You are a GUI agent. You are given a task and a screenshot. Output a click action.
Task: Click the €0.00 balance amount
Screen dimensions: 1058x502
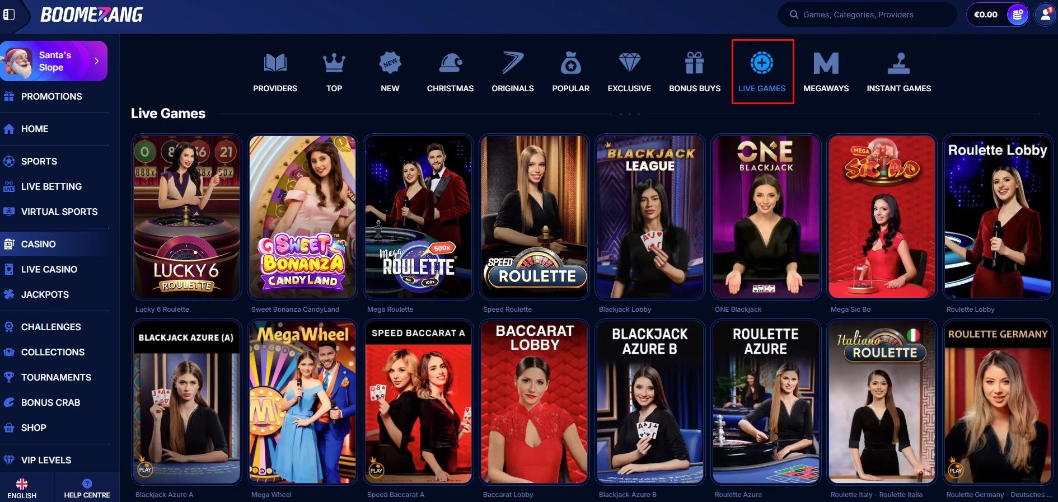click(x=986, y=15)
